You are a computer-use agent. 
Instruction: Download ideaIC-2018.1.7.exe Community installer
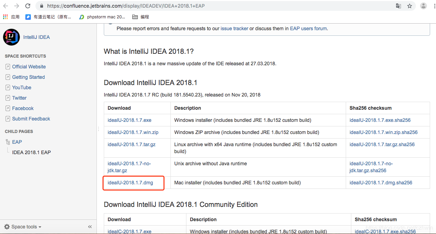coord(129,232)
